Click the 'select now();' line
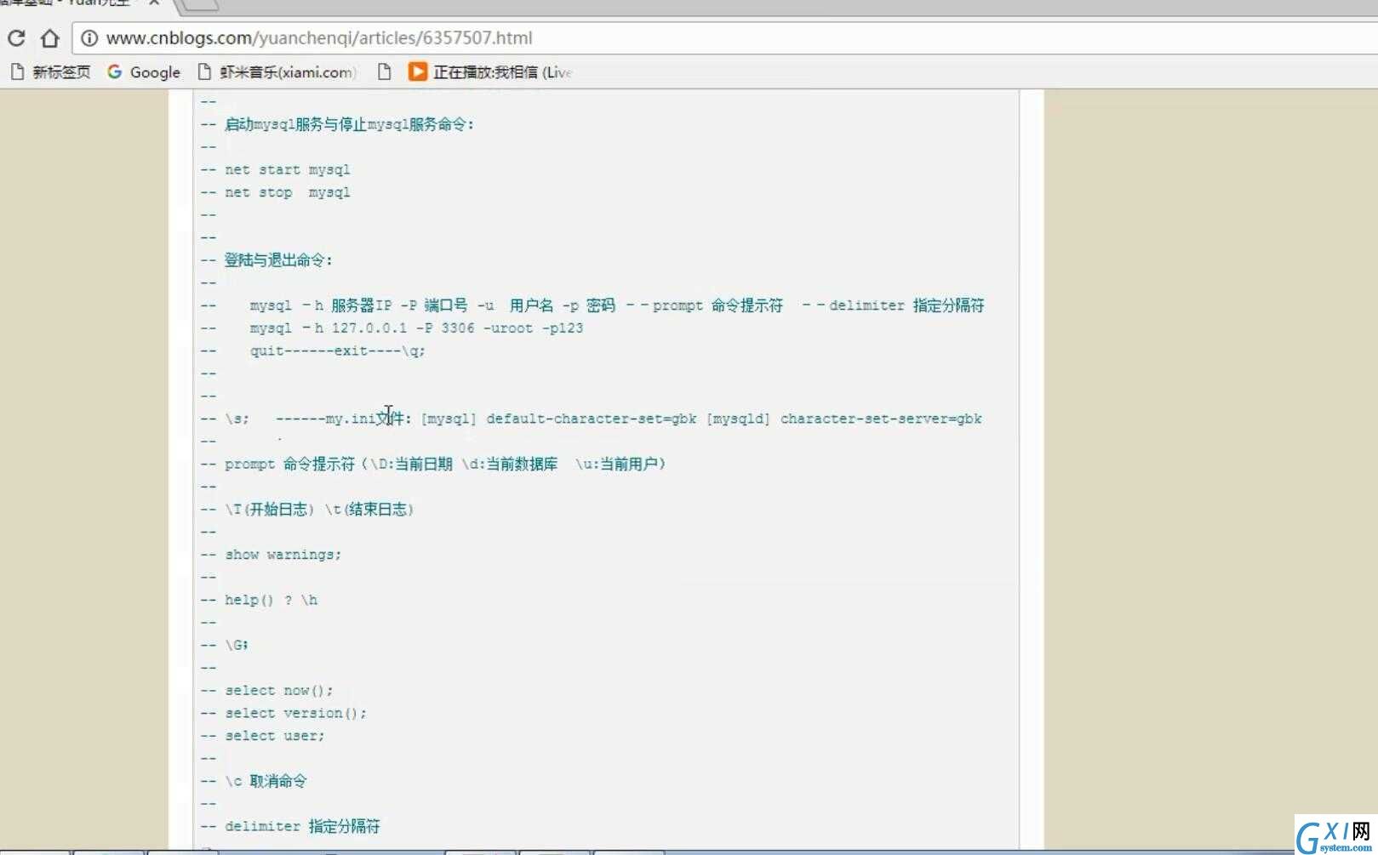 click(x=278, y=691)
